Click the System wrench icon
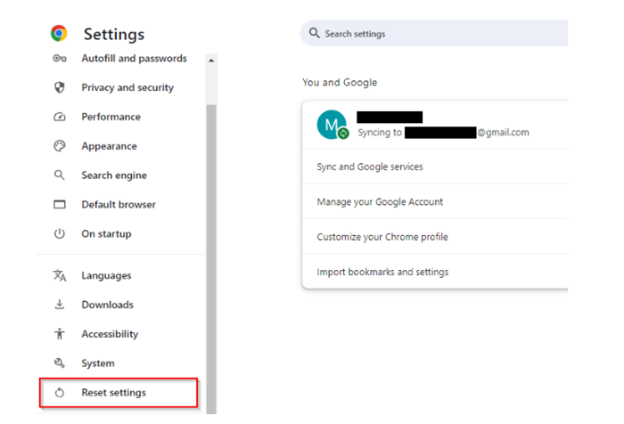 click(60, 363)
